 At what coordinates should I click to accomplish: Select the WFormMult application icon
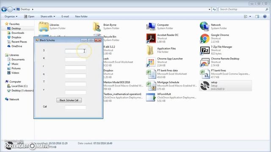[151, 98]
